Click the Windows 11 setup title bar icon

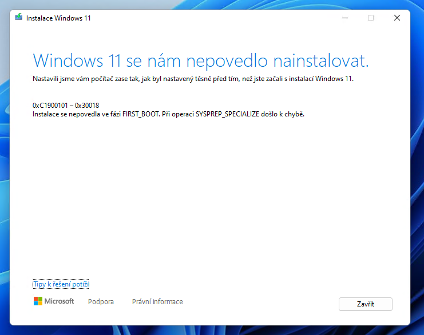tap(19, 17)
